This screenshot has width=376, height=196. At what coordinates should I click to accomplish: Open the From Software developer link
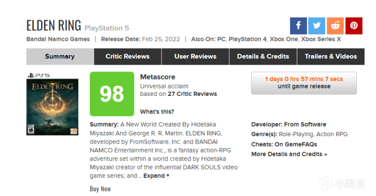click(305, 124)
